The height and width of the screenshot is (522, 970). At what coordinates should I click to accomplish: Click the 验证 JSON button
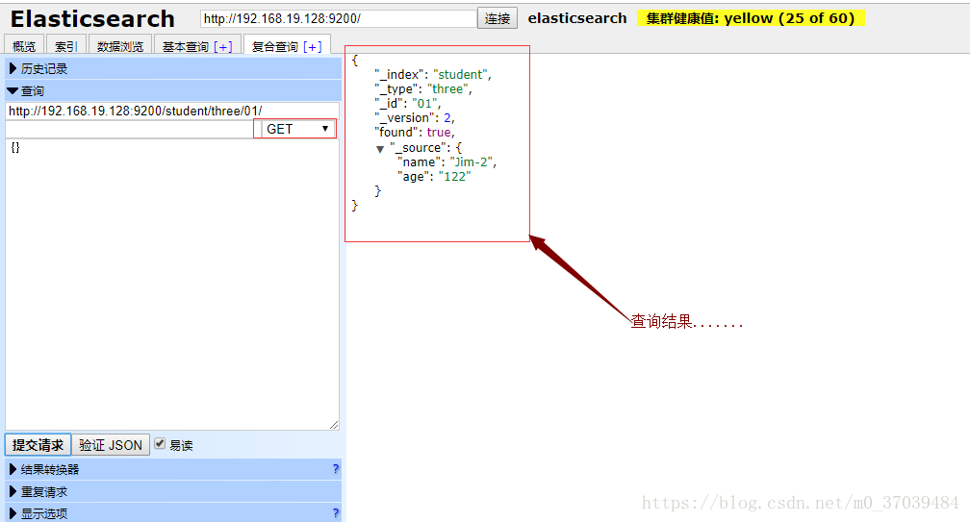(x=111, y=445)
